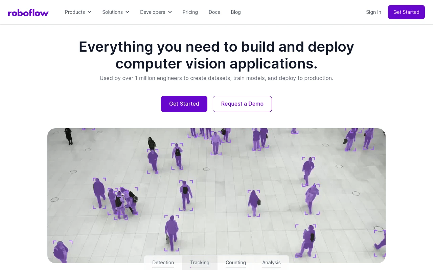The width and height of the screenshot is (433, 270).
Task: Go to the Pricing page
Action: [190, 12]
